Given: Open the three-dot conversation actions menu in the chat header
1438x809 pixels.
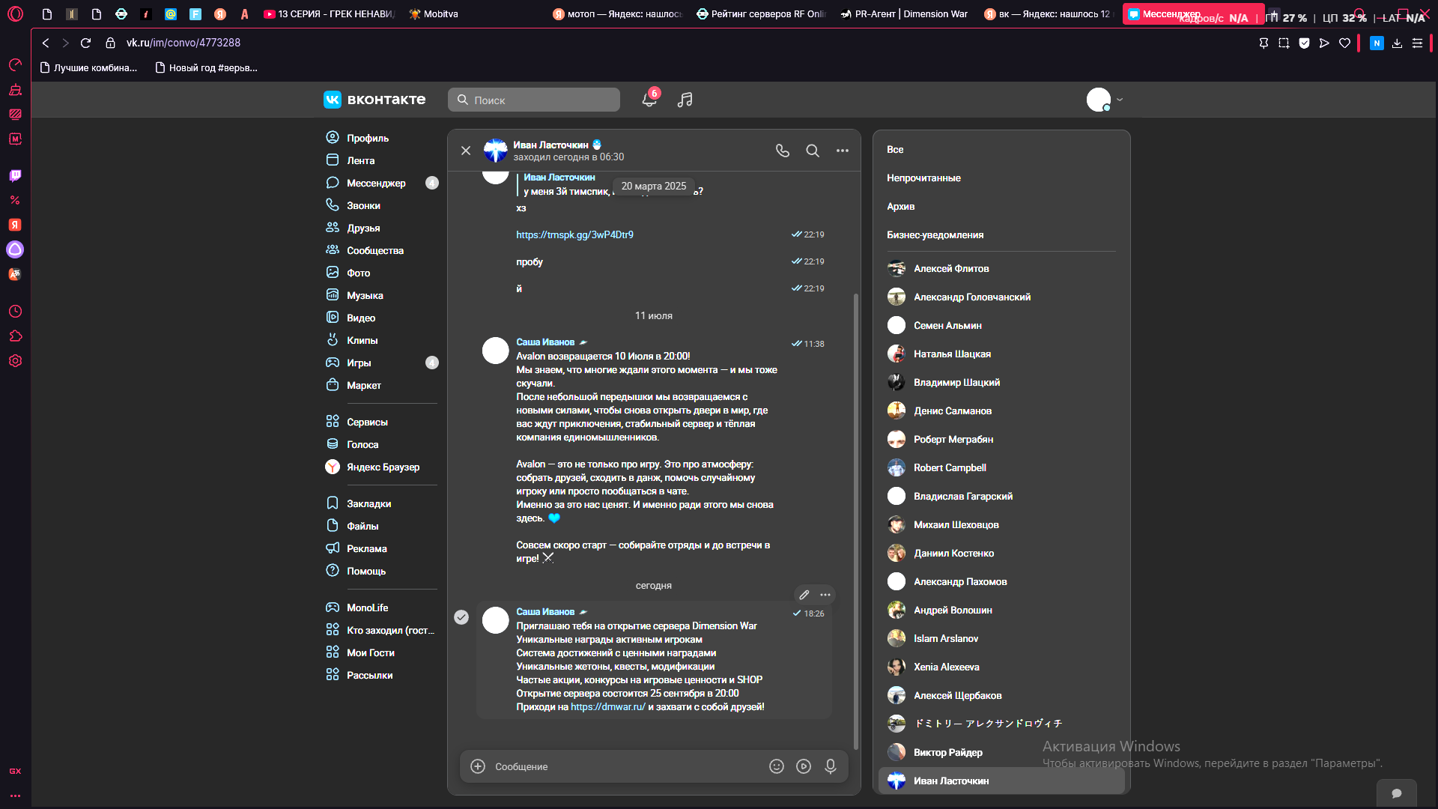Looking at the screenshot, I should point(843,151).
